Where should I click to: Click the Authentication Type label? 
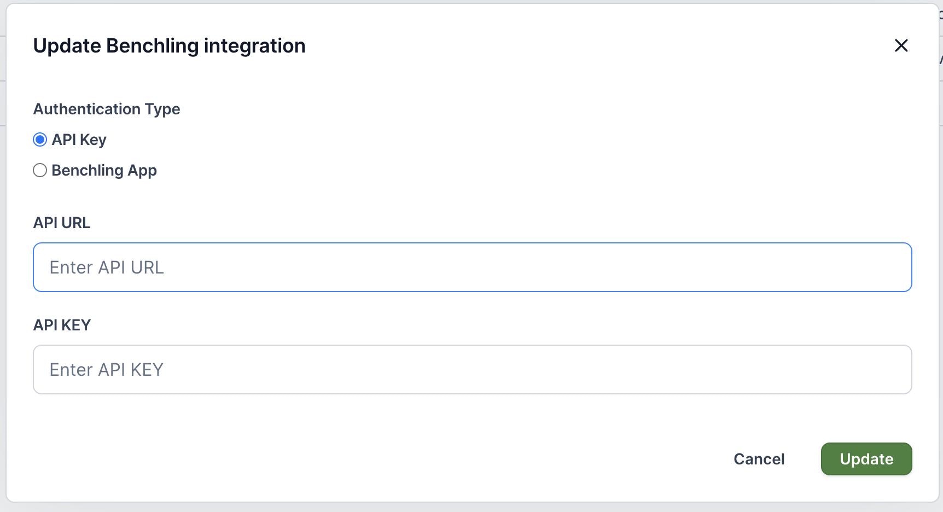[107, 109]
